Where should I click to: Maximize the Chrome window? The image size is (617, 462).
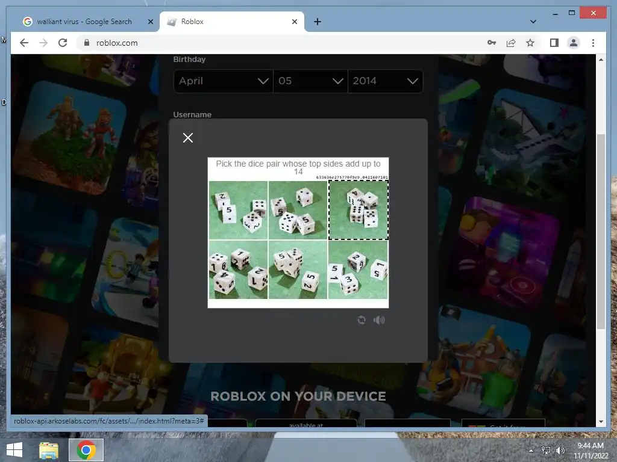coord(572,13)
